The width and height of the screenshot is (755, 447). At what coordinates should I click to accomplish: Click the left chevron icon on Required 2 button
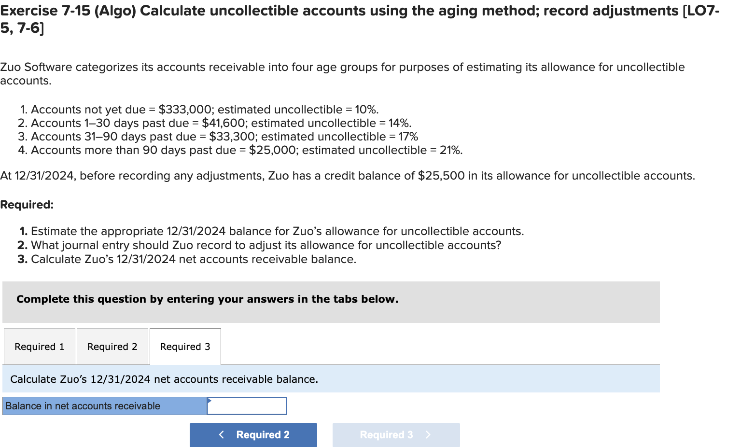pyautogui.click(x=222, y=434)
